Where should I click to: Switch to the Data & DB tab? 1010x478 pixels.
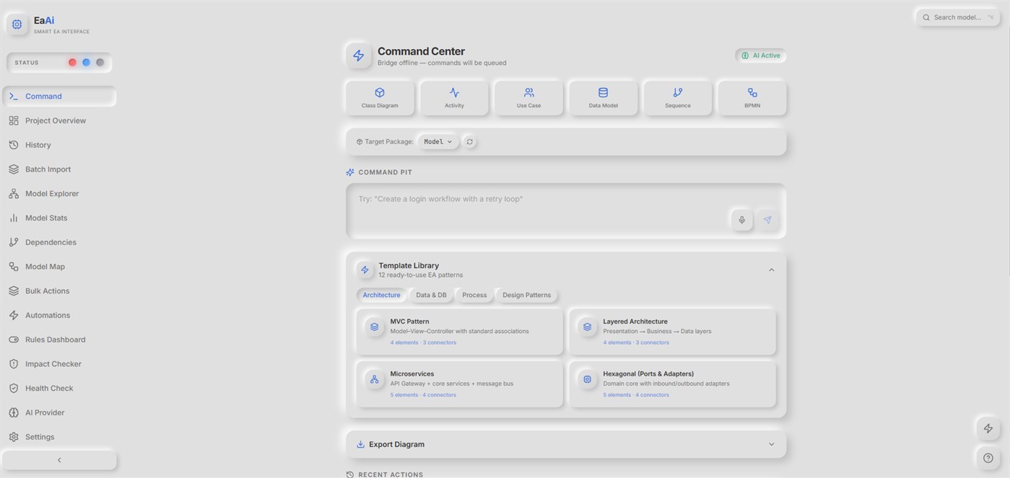[x=431, y=295]
